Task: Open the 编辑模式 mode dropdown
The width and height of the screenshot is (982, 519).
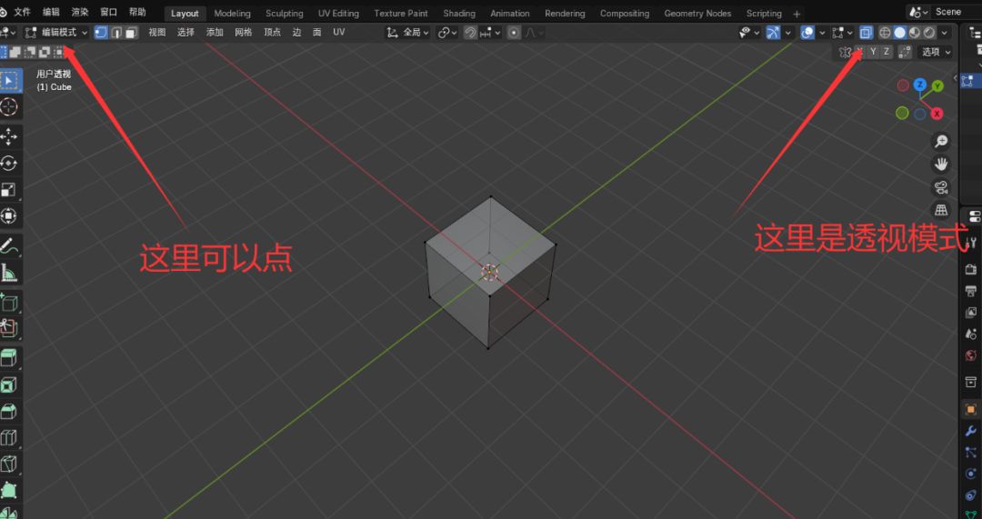Action: click(x=58, y=33)
